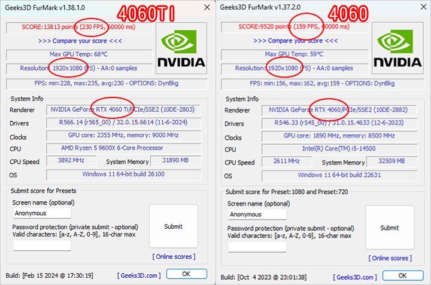Click resolution line in v1.37.2.0 window
This screenshot has height=285, width=431.
click(295, 68)
